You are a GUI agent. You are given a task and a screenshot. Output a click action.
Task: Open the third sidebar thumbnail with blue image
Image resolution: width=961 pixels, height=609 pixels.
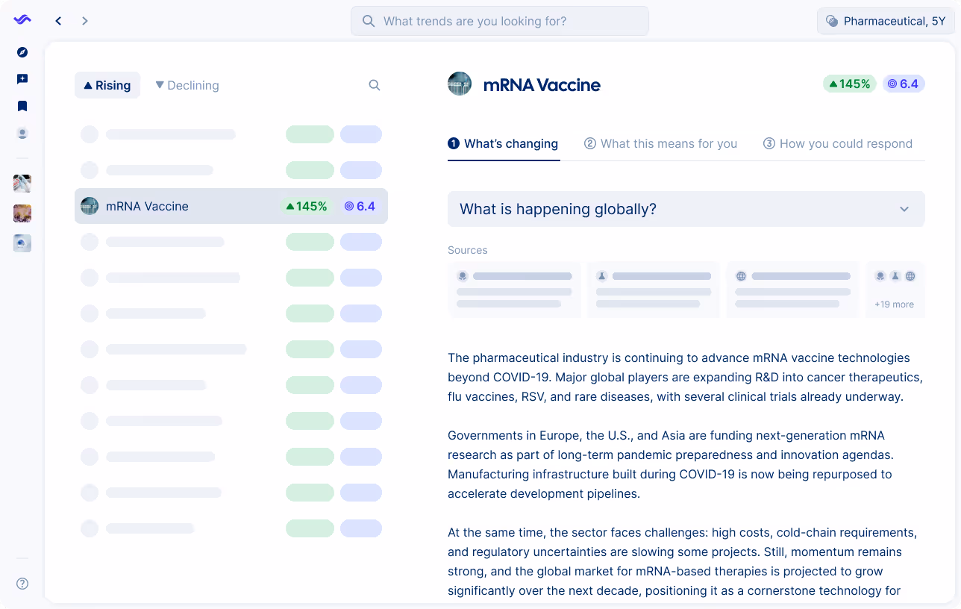point(22,243)
